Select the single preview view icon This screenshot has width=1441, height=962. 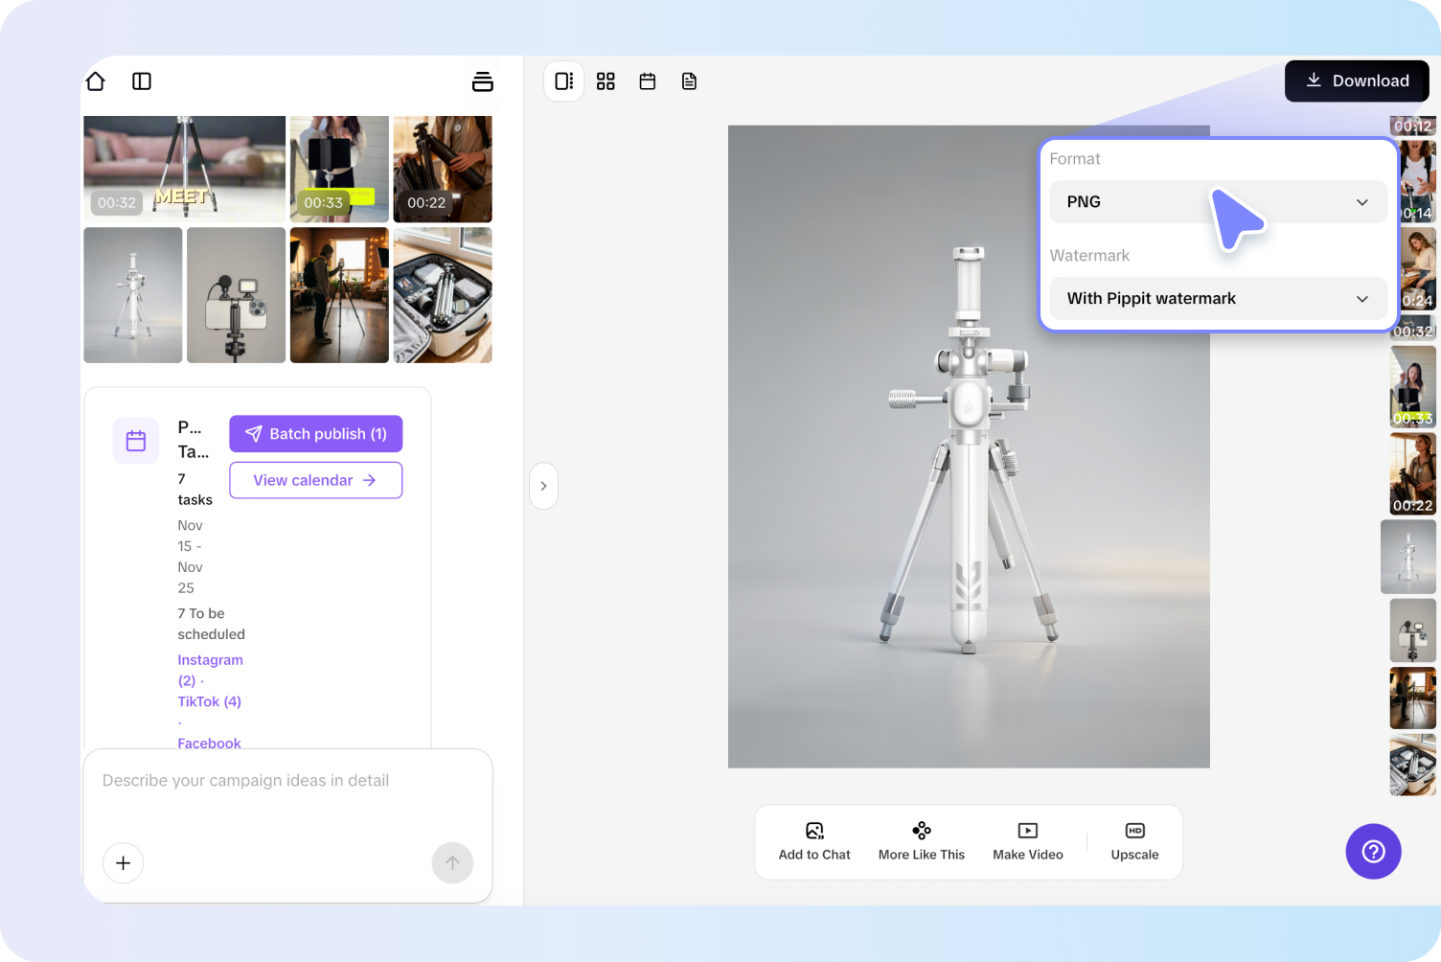pos(563,81)
